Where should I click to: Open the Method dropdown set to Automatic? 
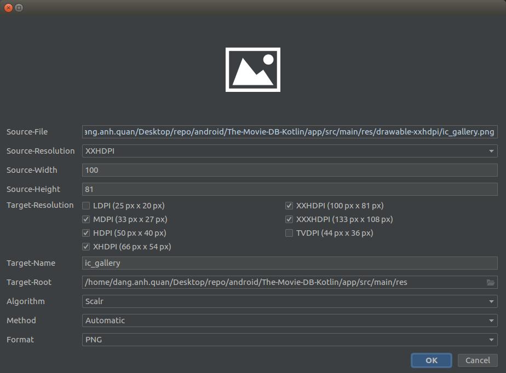(x=290, y=320)
